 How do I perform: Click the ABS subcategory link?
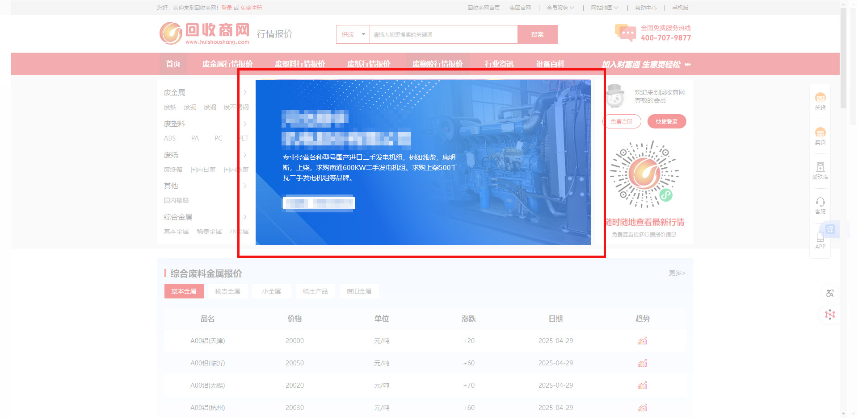[170, 138]
